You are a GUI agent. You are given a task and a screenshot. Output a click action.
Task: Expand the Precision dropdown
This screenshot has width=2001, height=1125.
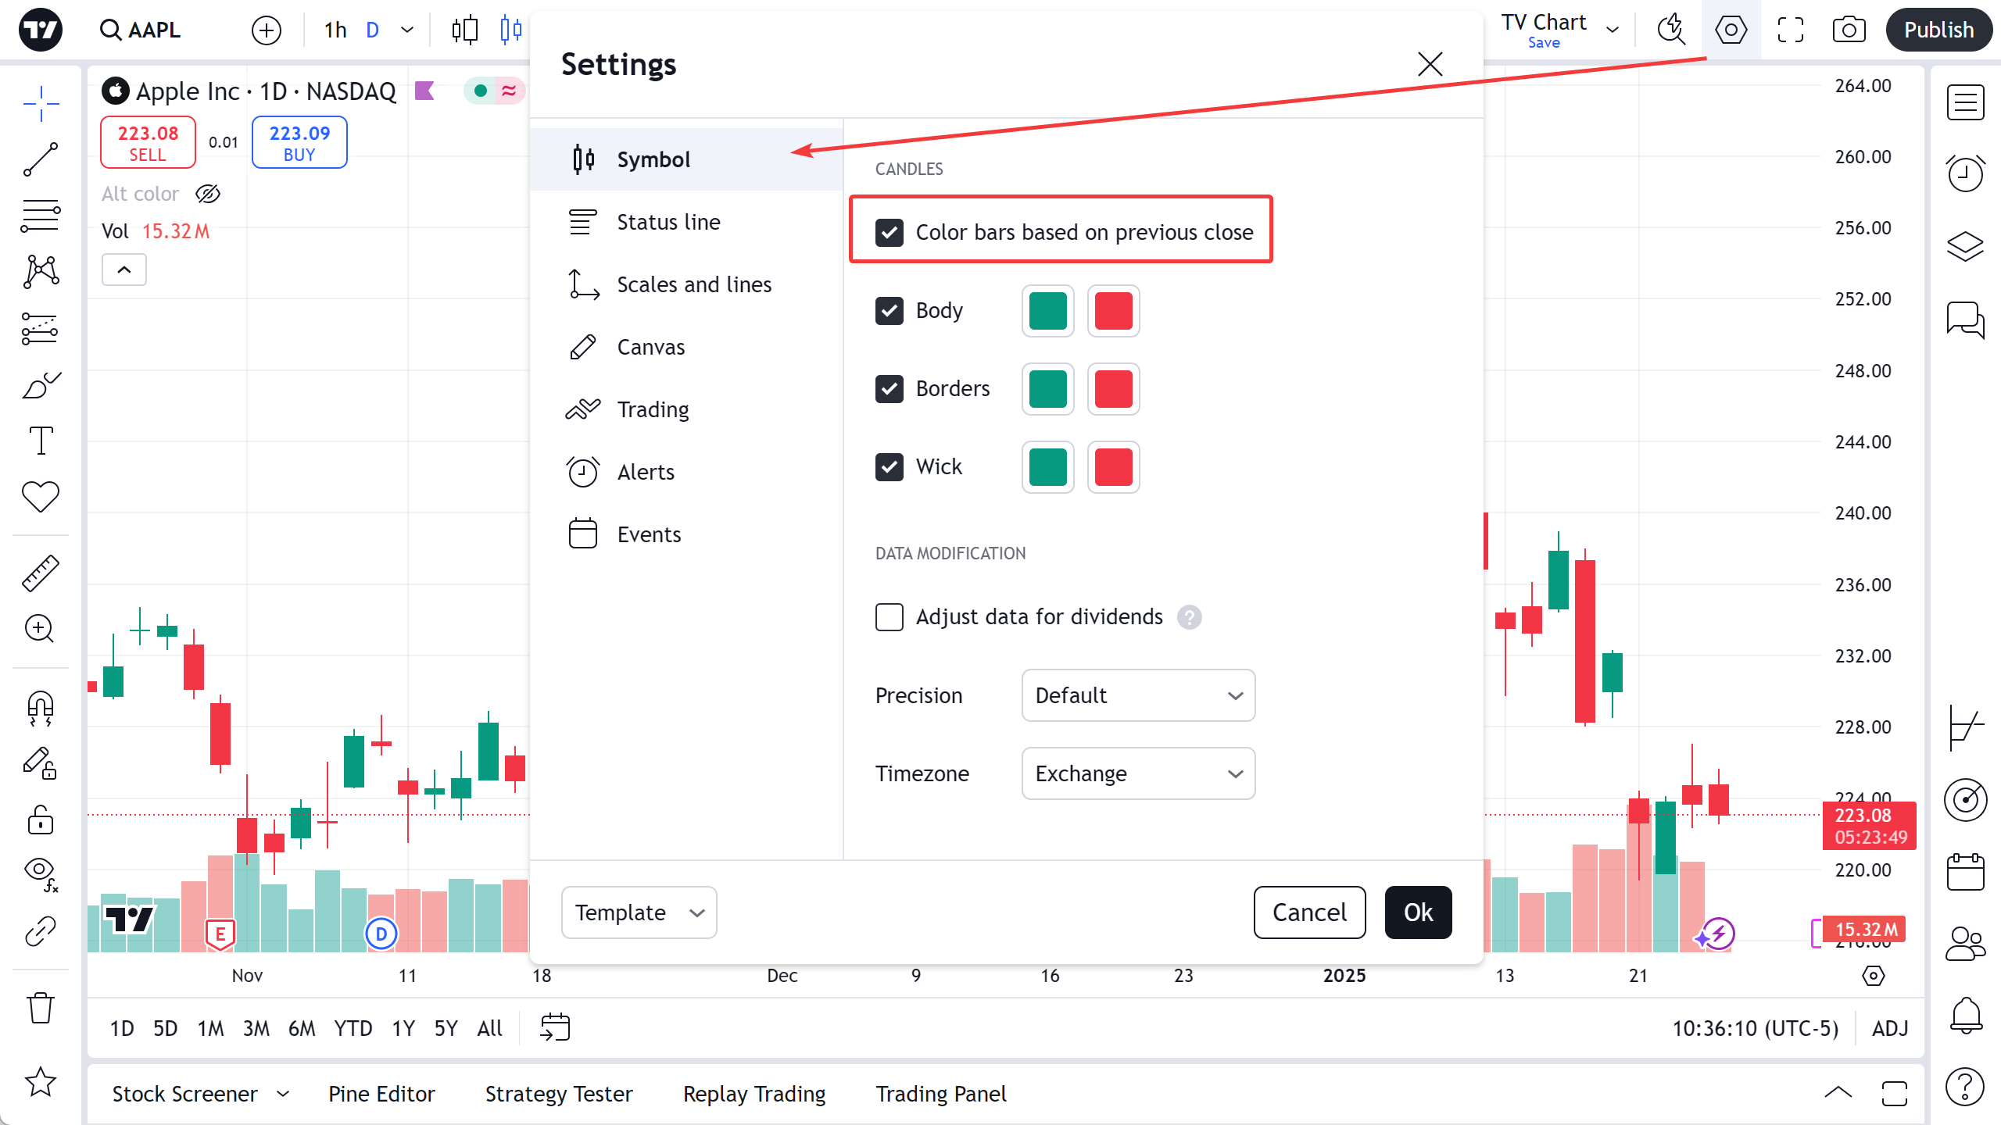pos(1137,695)
